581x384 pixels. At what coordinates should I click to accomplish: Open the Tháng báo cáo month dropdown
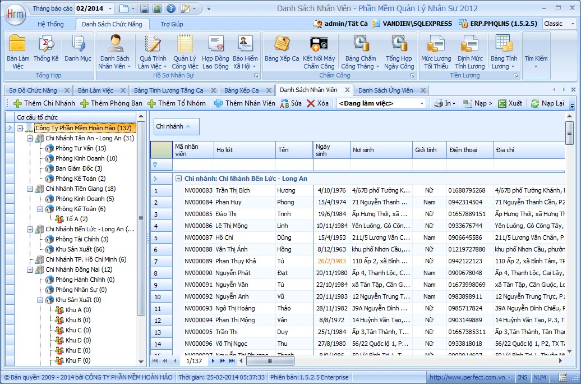pos(109,8)
